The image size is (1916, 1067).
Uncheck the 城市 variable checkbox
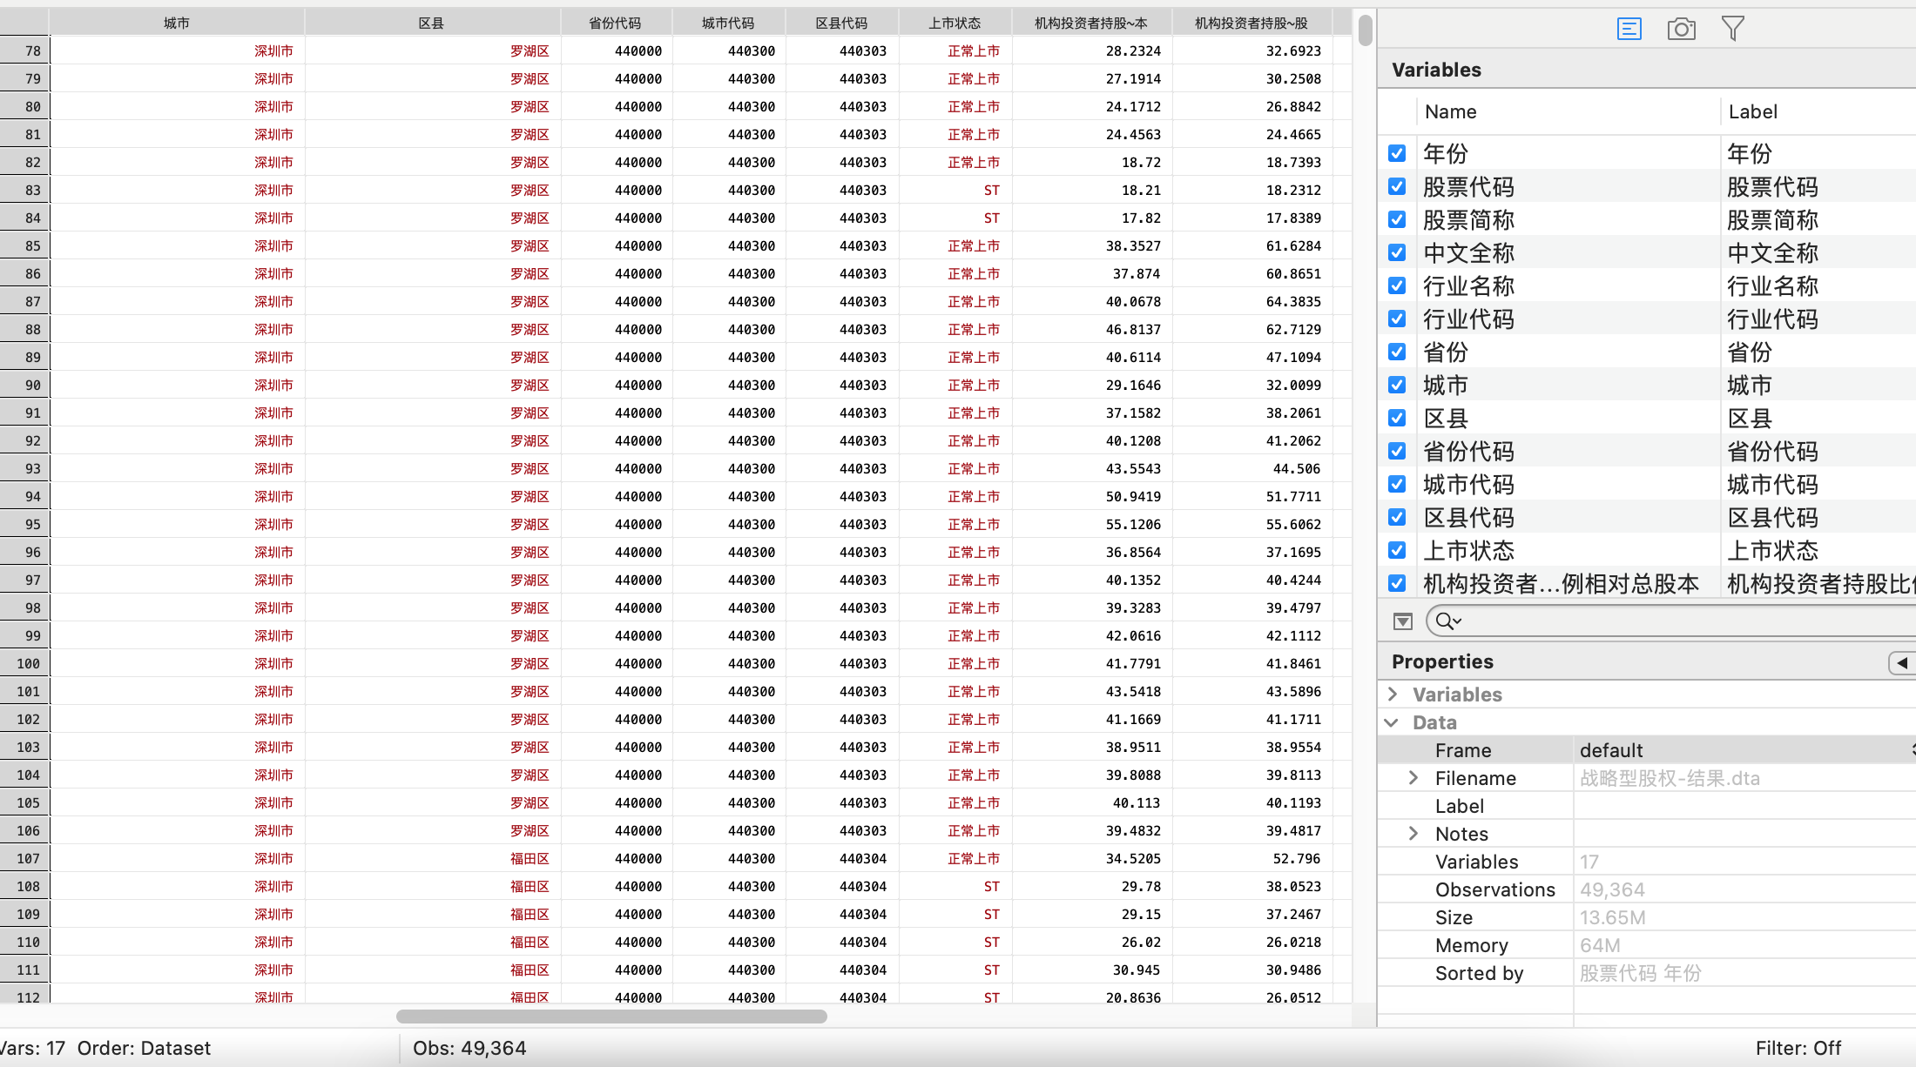coord(1397,385)
